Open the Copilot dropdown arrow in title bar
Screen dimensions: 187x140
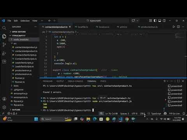138,21
